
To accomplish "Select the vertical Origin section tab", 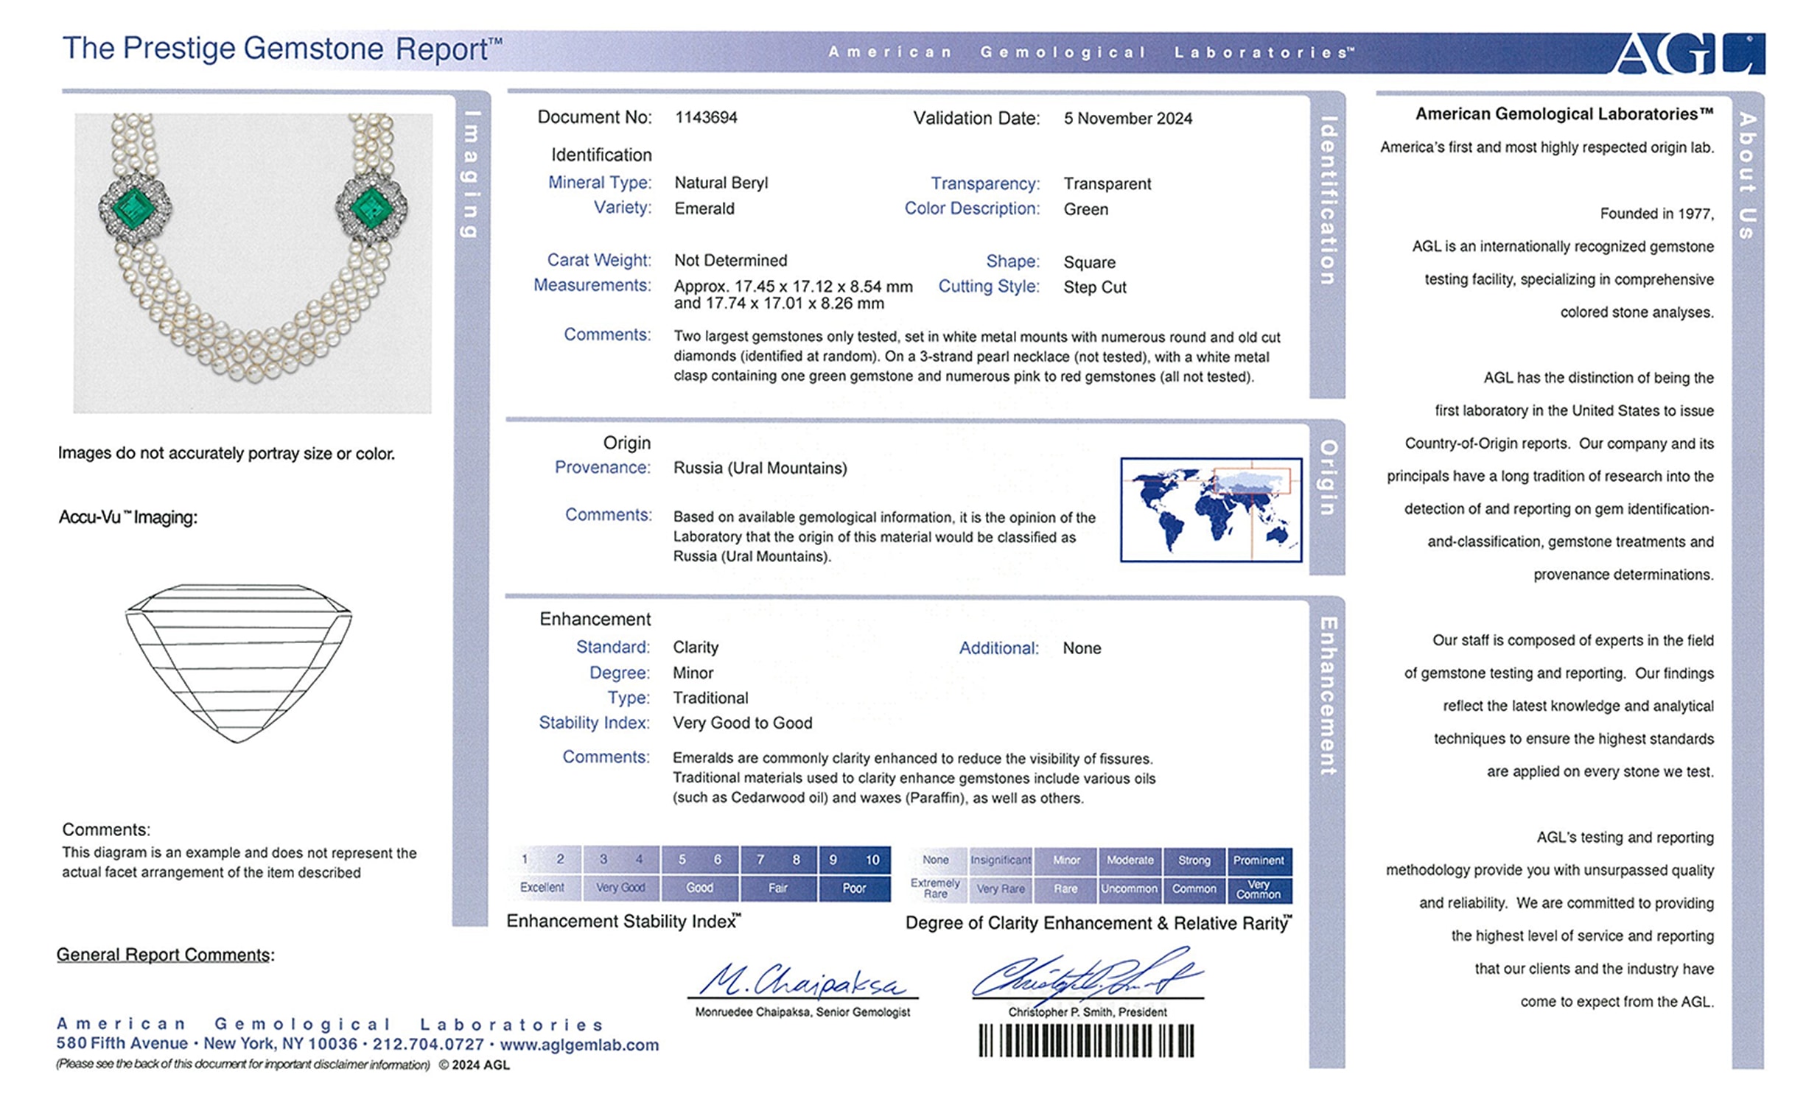I will point(1327,478).
